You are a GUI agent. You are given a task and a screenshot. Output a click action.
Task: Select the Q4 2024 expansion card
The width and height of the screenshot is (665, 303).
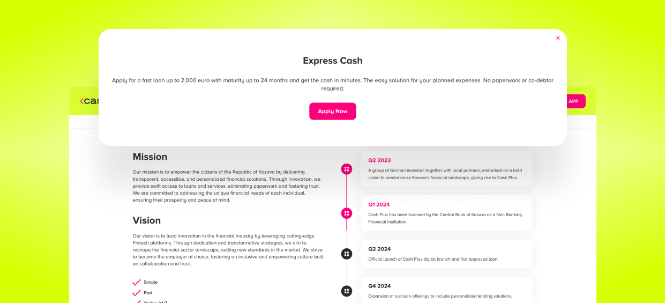(446, 290)
